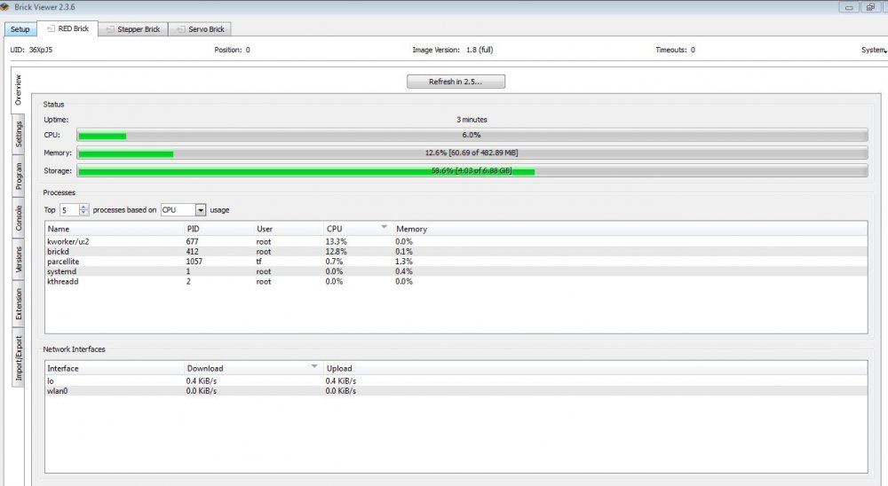
Task: Select the wlan0 network interface row
Action: tap(266, 390)
